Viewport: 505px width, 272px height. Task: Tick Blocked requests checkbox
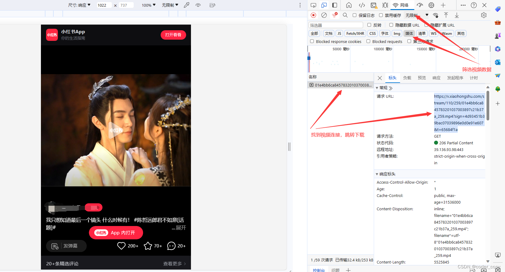tap(368, 41)
